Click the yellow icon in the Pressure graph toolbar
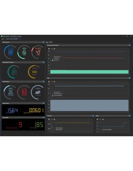 coord(54,119)
